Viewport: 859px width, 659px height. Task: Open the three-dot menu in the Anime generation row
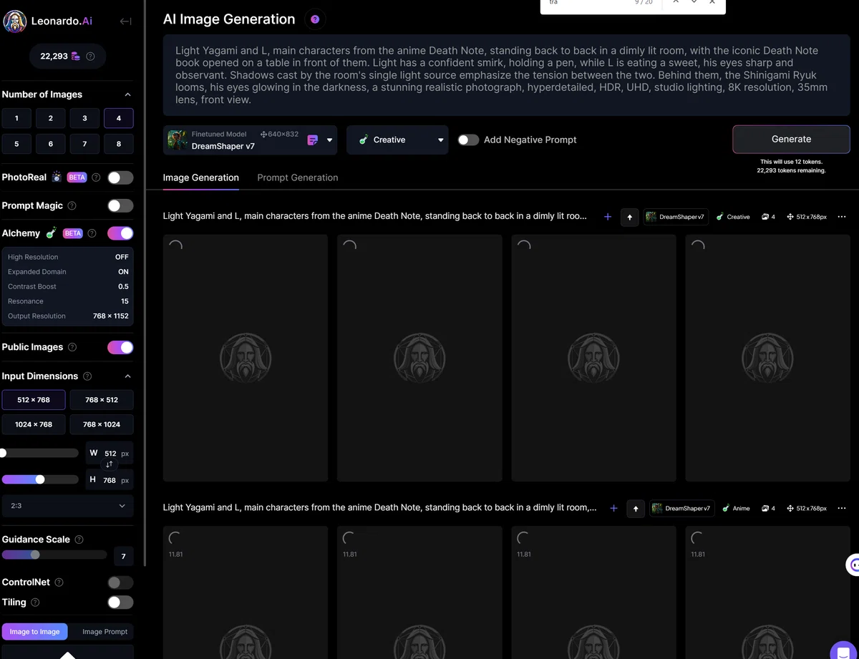pyautogui.click(x=842, y=508)
